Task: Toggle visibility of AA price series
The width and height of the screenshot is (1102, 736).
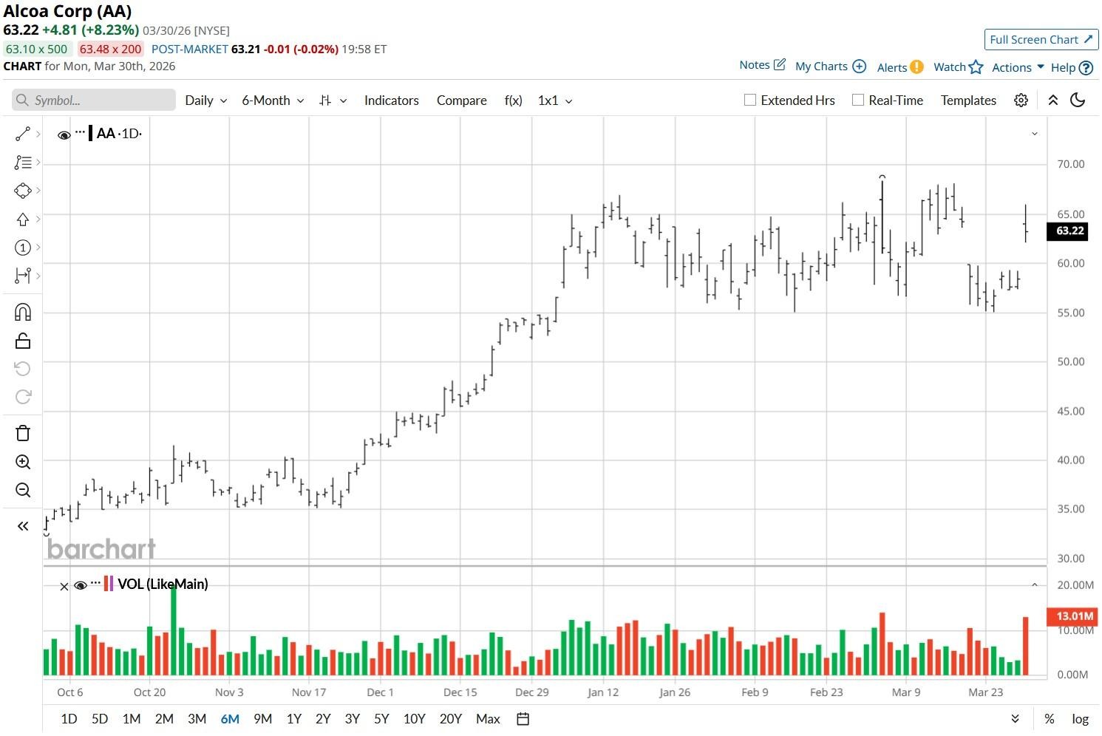Action: point(64,134)
